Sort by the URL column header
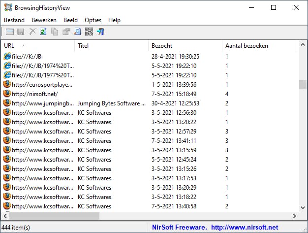 point(37,46)
